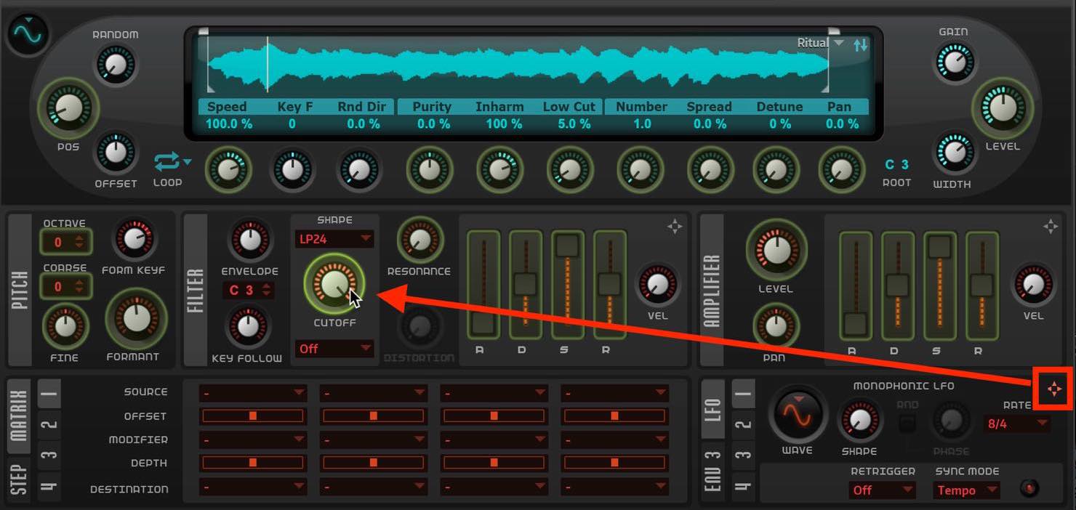Open the Loop mode selector icon
This screenshot has width=1076, height=510.
172,163
